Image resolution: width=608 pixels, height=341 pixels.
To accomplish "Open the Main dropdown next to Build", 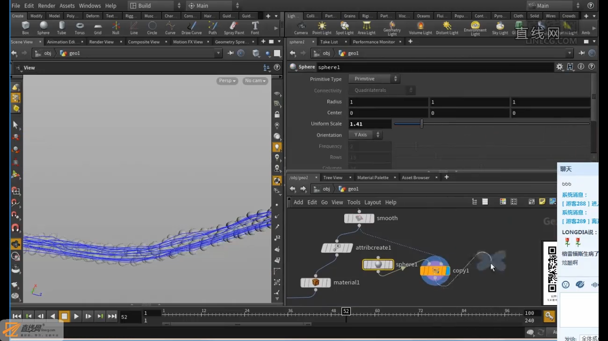I will click(213, 6).
